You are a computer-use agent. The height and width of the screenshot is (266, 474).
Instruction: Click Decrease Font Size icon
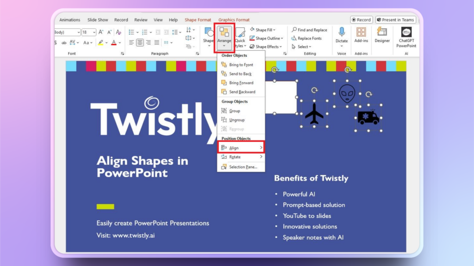click(x=109, y=32)
